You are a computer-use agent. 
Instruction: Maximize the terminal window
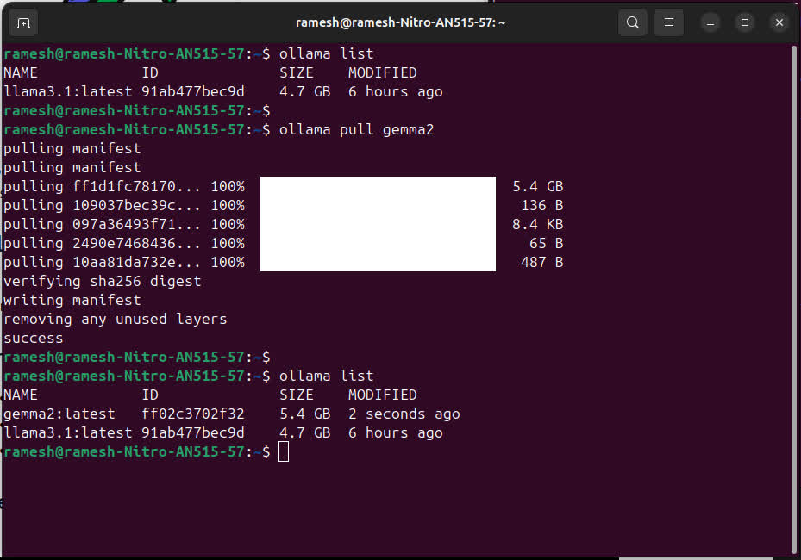pos(745,22)
